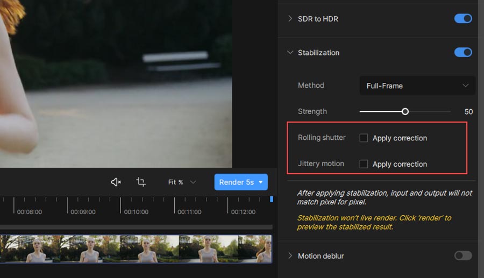Click the blue playhead marker on timeline
Screen dimensions: 484x278
(x=272, y=199)
